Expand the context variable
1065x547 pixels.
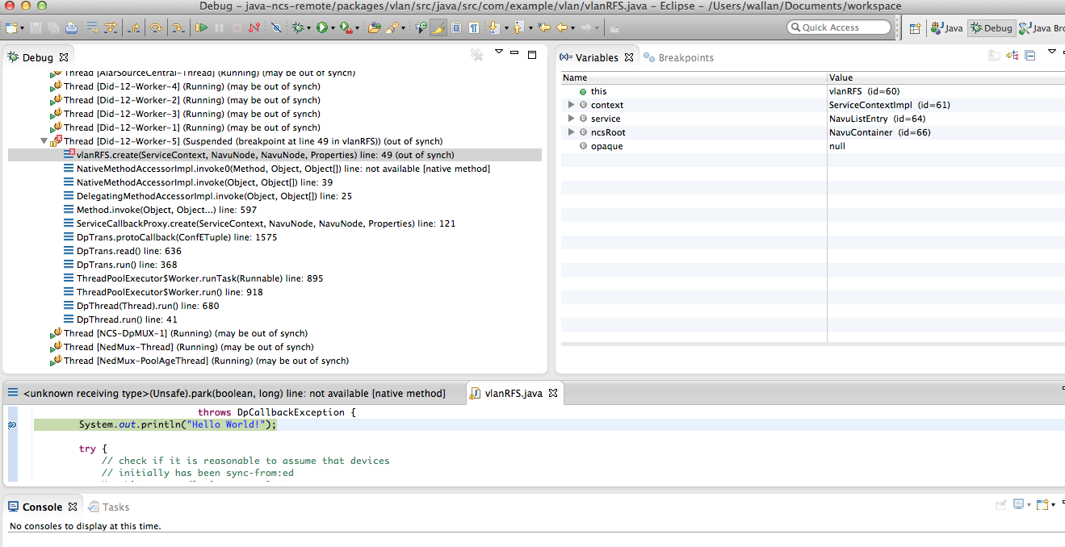point(571,105)
